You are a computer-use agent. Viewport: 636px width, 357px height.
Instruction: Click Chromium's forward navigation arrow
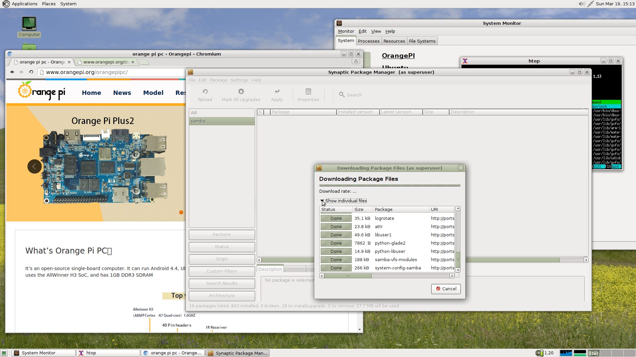pos(22,72)
